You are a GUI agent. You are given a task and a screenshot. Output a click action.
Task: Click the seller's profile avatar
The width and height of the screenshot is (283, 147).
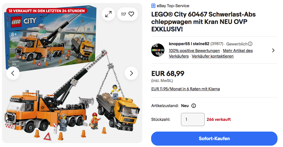(x=158, y=50)
